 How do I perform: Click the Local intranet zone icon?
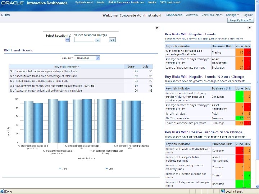(x=223, y=191)
